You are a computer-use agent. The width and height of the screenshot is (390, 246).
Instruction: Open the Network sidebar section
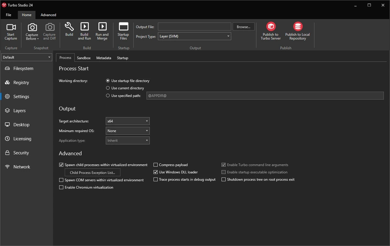coord(27,167)
